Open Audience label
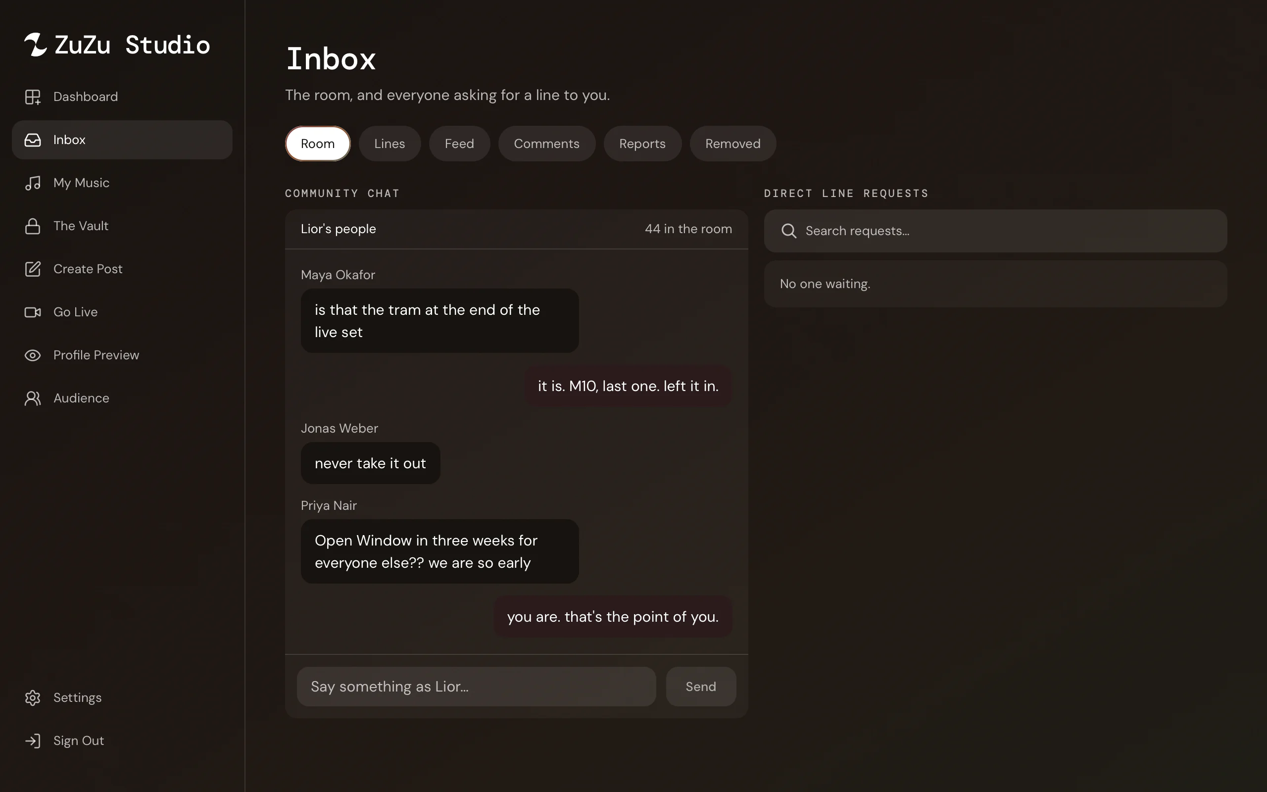Image resolution: width=1267 pixels, height=792 pixels. click(81, 398)
